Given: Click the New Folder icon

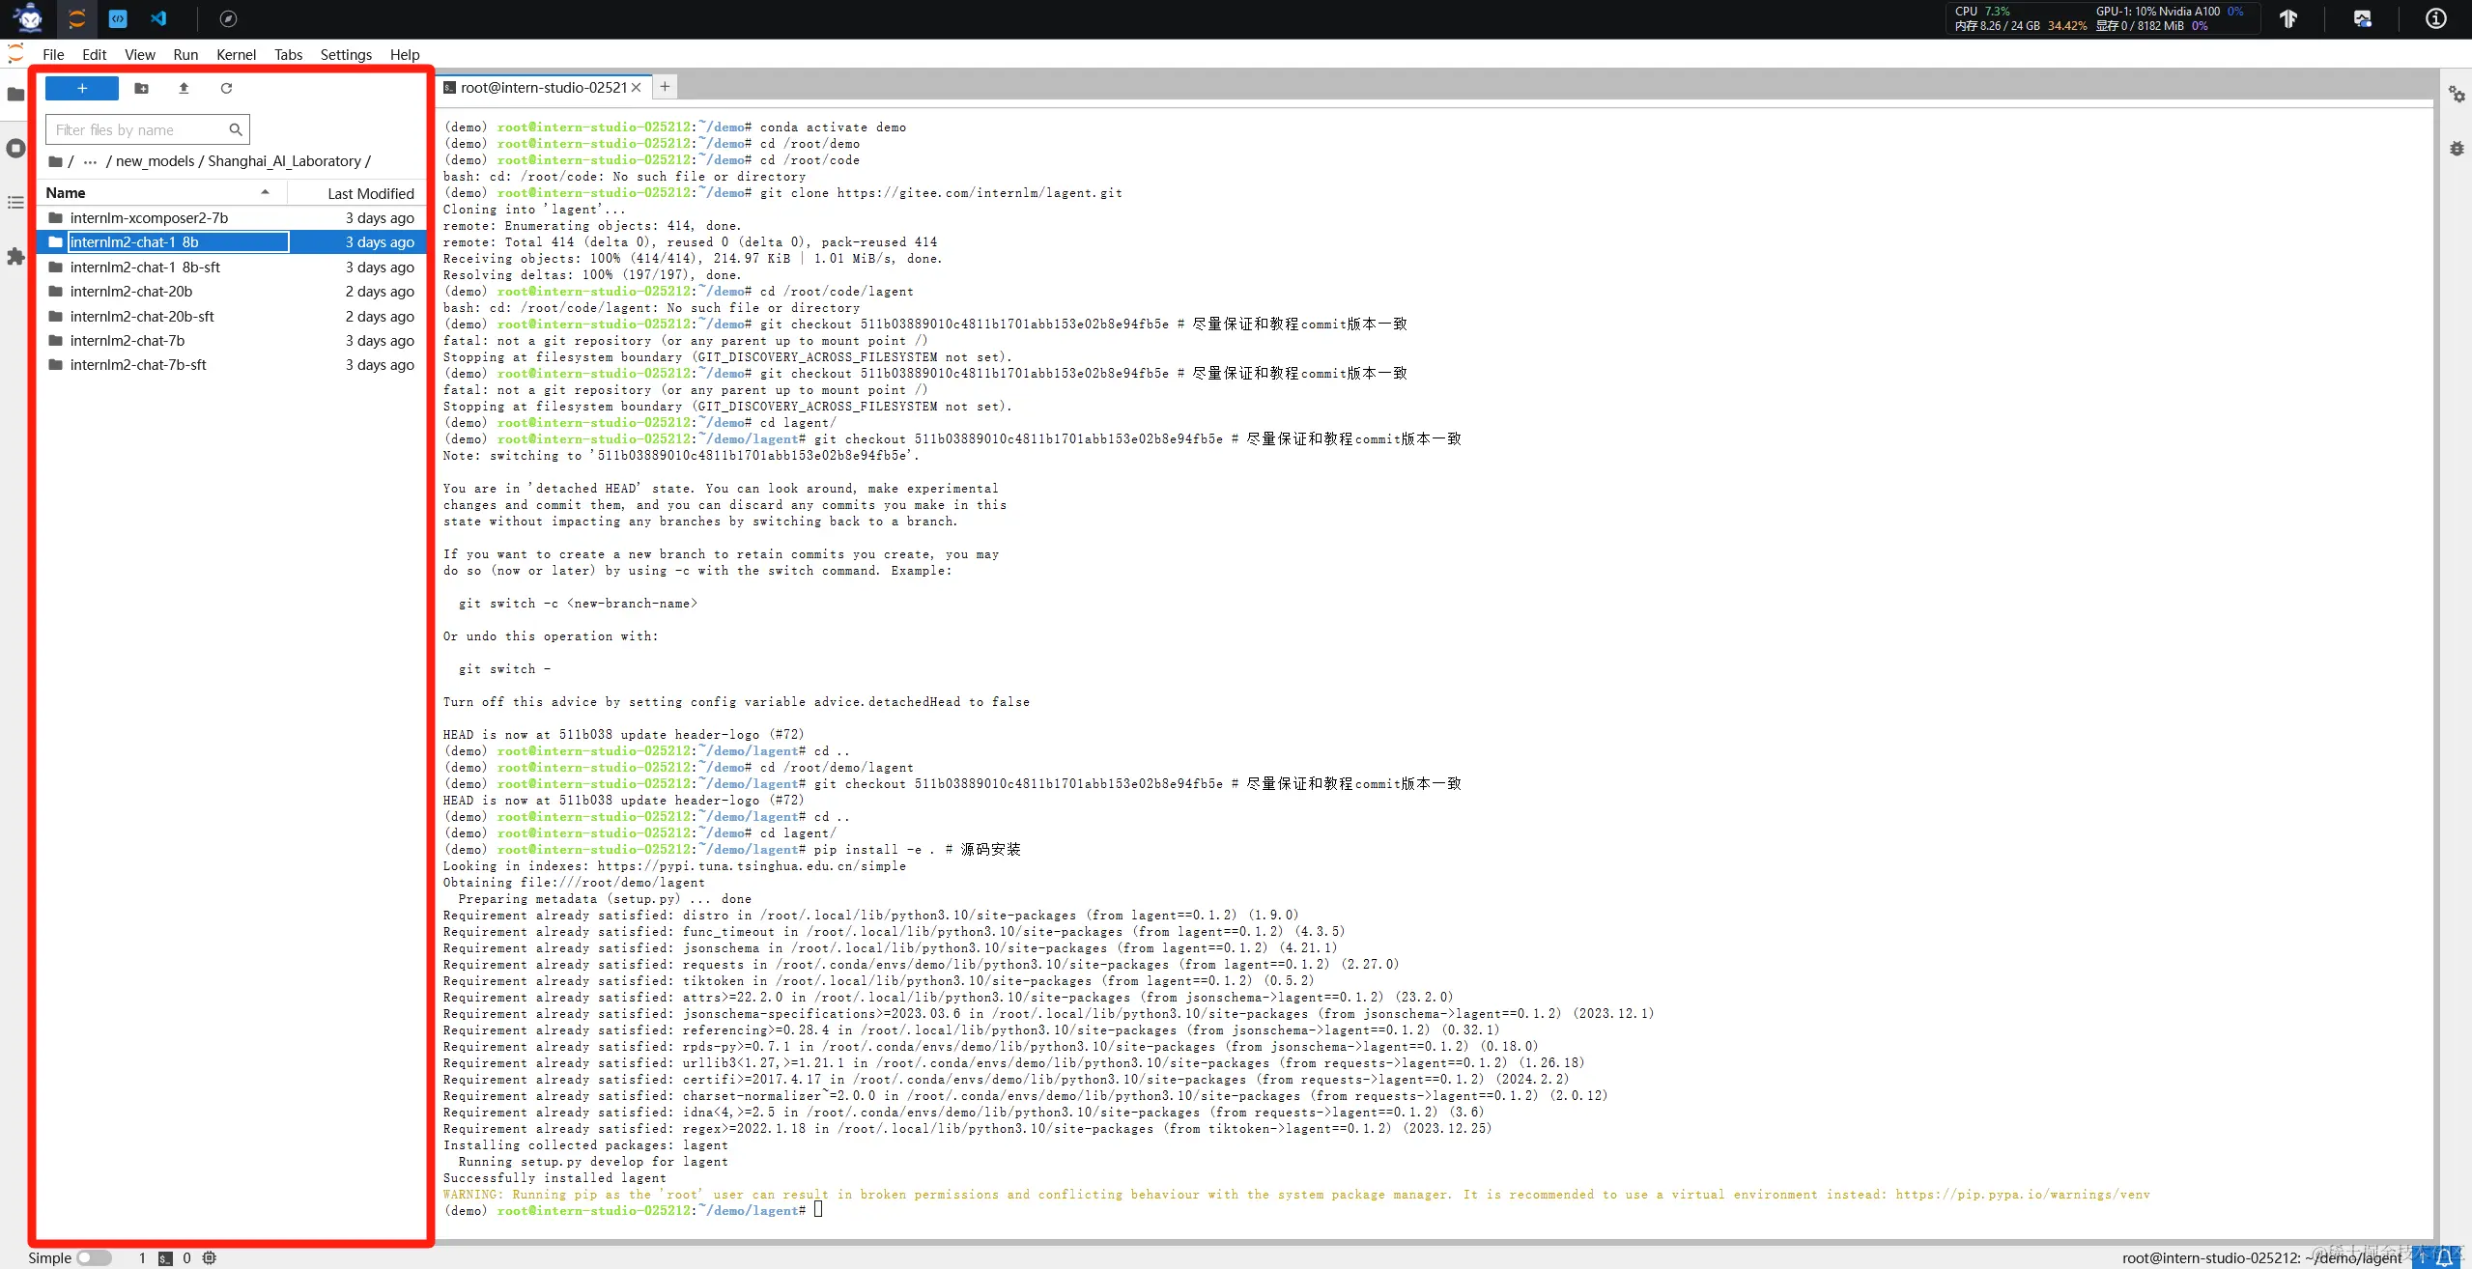Looking at the screenshot, I should coord(141,88).
